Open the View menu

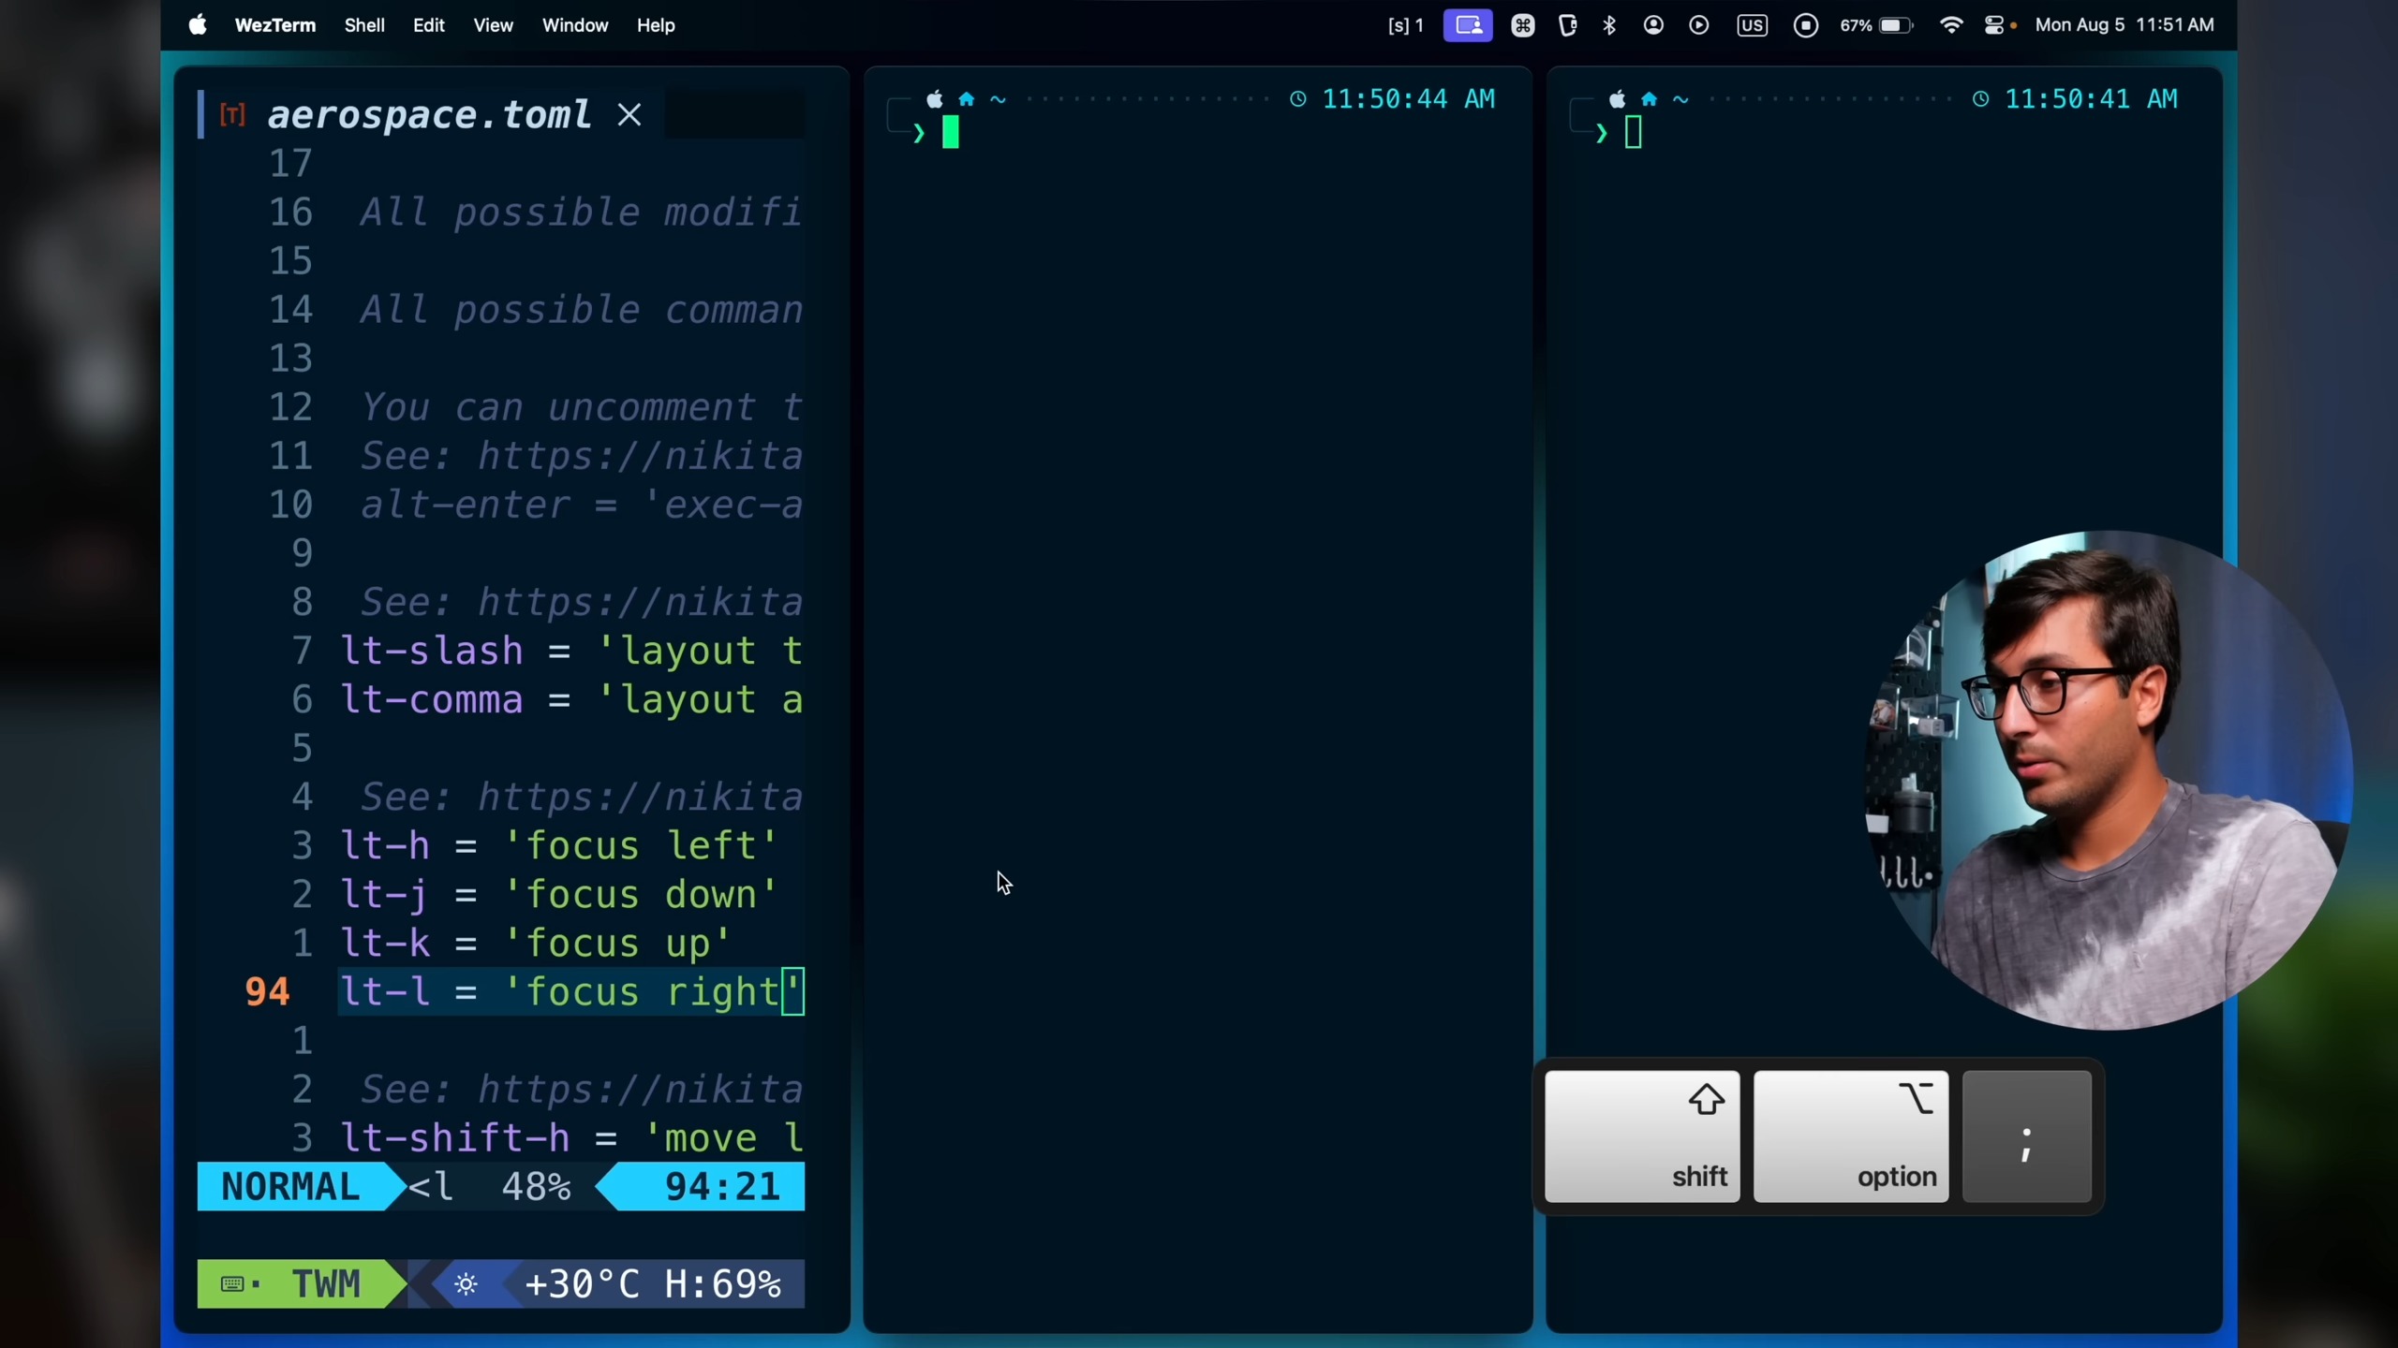tap(493, 25)
